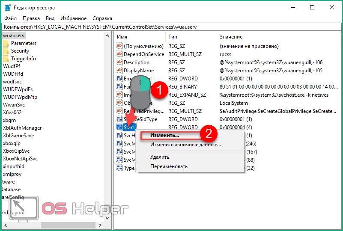
Task: Select Удалить in the context menu
Action: 160,157
